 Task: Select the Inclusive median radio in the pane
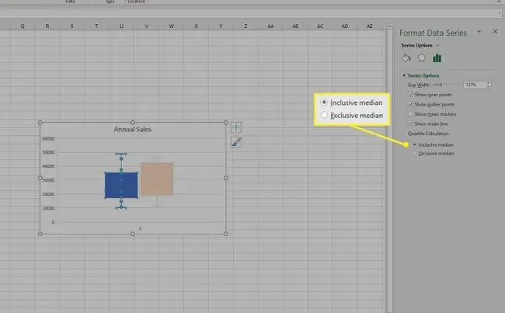[x=415, y=144]
